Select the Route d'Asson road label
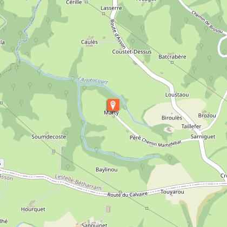 pos(117,34)
